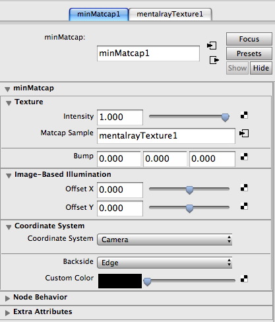This screenshot has height=322, width=275.
Task: Adjust the Intensity slider handle
Action: click(225, 117)
